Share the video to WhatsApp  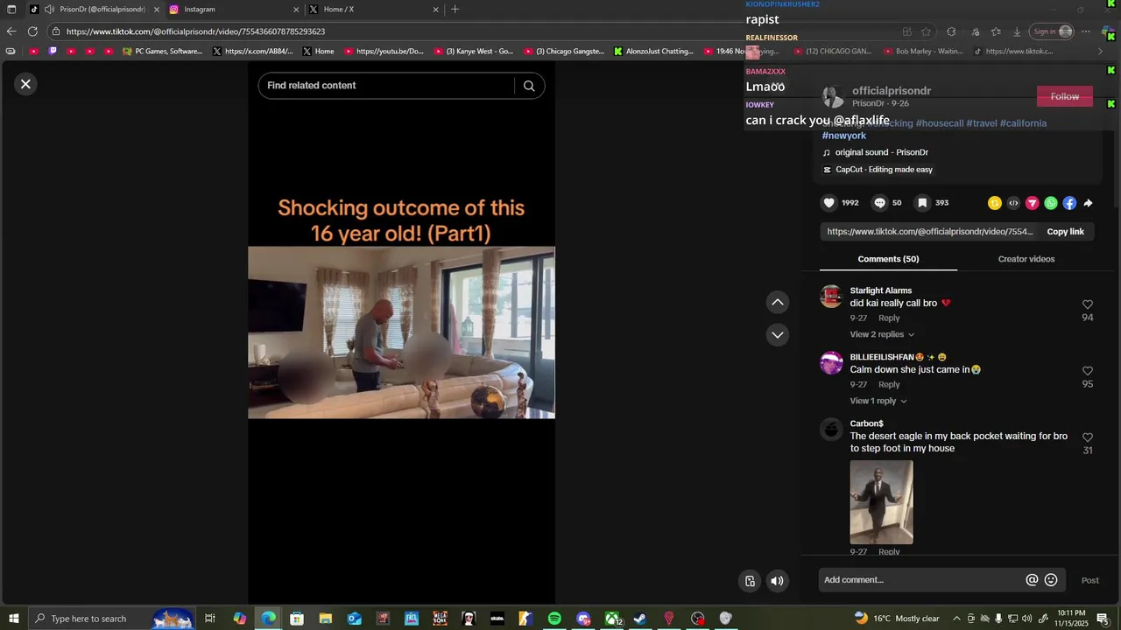click(x=1051, y=203)
